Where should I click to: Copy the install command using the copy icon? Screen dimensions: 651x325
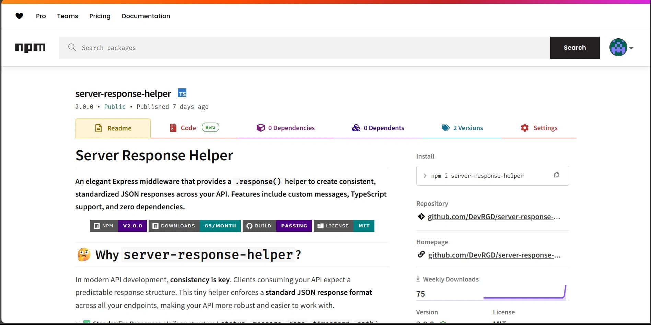[x=556, y=175]
